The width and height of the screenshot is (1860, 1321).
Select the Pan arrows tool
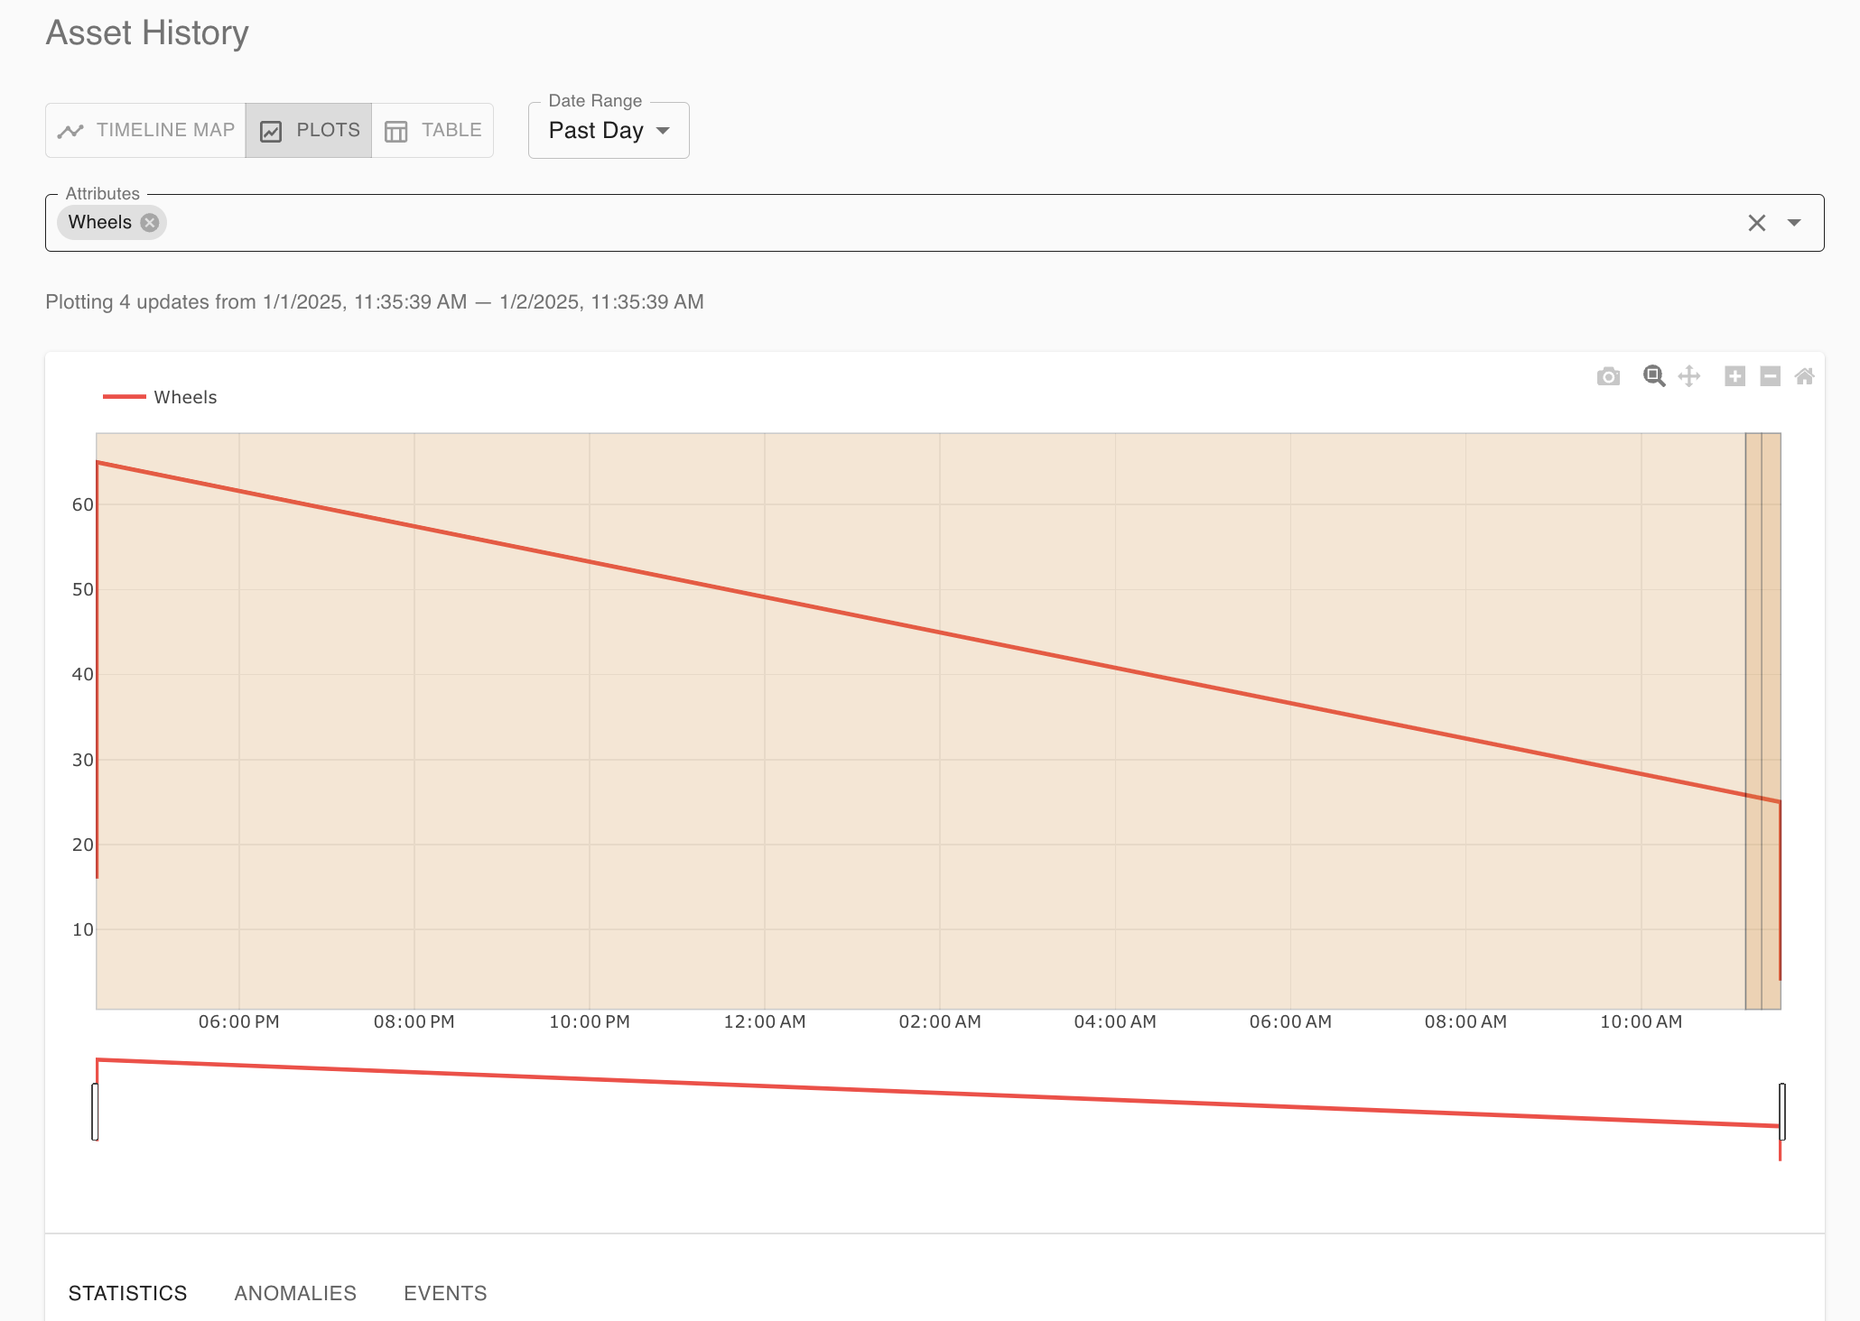[x=1689, y=376]
